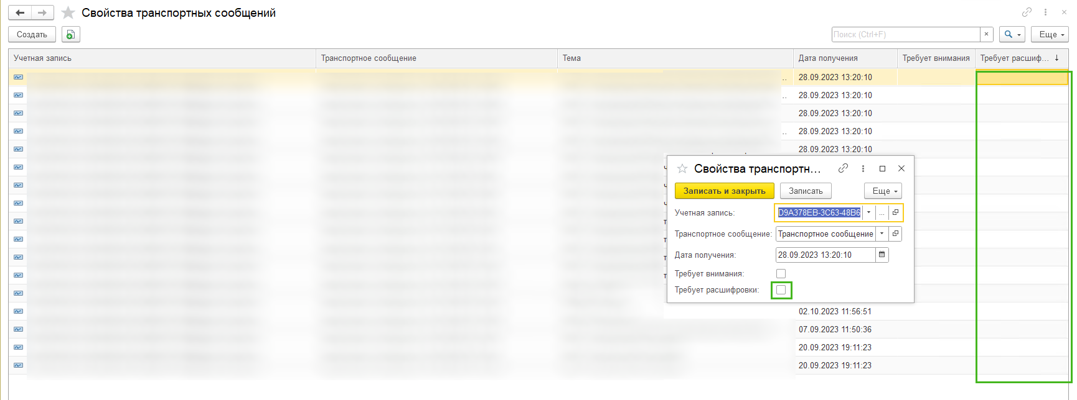Screen dimensions: 1077x400
Task: Click the ... select button for Учетная запись
Action: pos(882,212)
